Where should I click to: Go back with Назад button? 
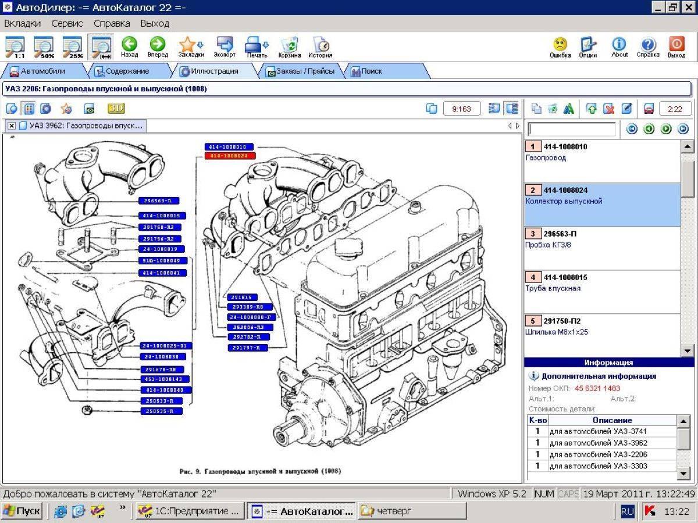[x=129, y=47]
